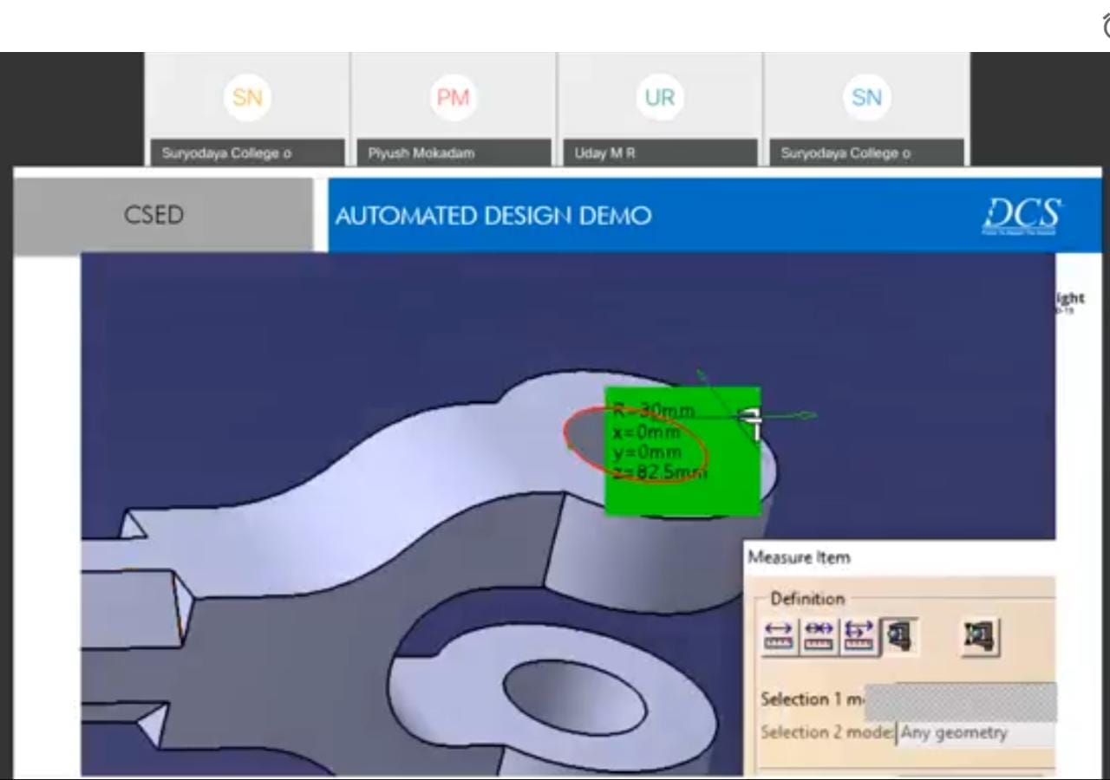
Task: Click the orange SN participant avatar
Action: (247, 98)
